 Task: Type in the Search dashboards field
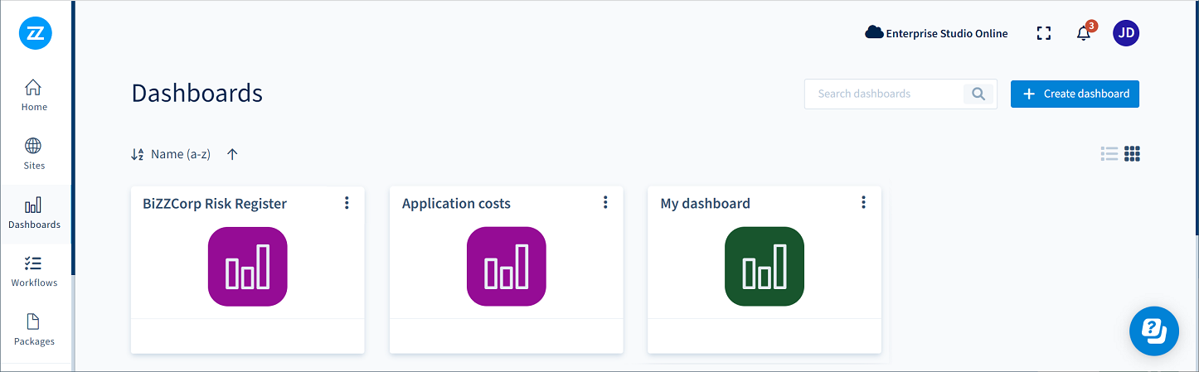883,94
